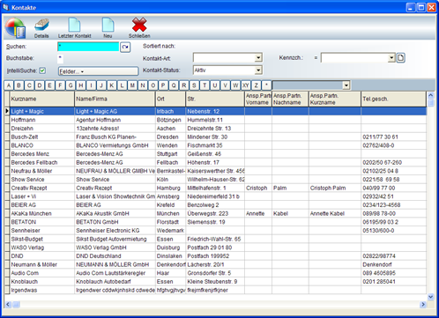Filter by XY letter button
This screenshot has height=318, width=439.
point(246,85)
